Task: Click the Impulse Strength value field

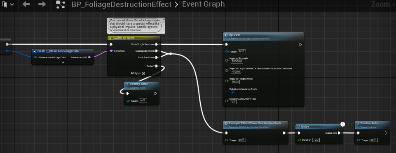Action: (x=237, y=62)
